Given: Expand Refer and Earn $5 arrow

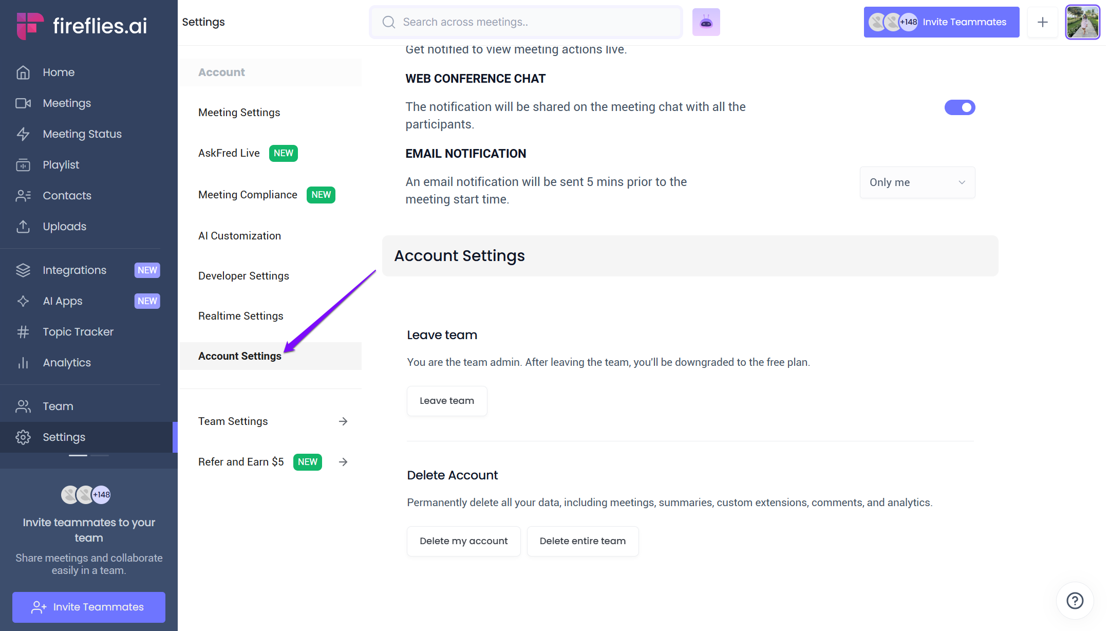Looking at the screenshot, I should coord(343,462).
